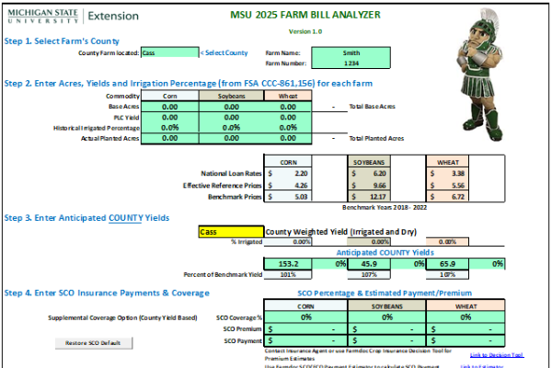The image size is (552, 368).
Task: Click the Spartan mascot image
Action: click(x=480, y=74)
